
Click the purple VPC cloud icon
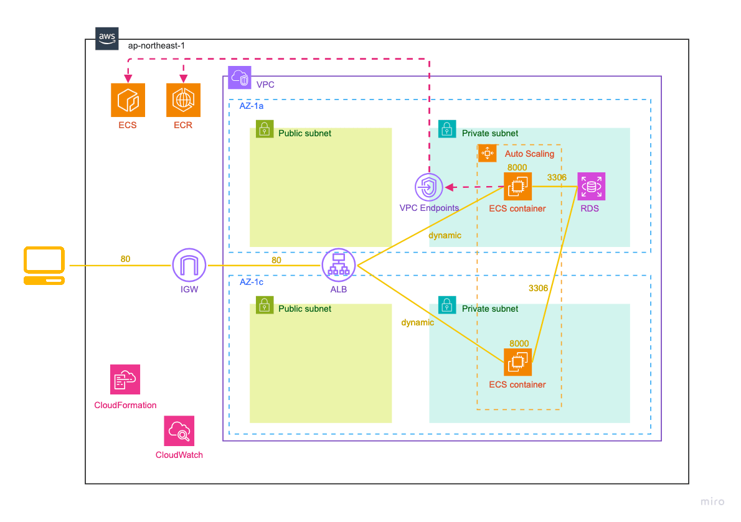(240, 77)
